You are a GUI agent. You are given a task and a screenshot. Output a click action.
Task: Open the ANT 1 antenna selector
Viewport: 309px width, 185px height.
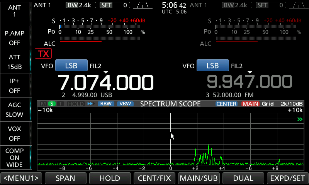point(15,11)
